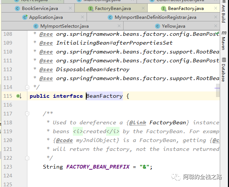Switch to BookService.java tab
This screenshot has width=229, height=187.
click(38, 8)
